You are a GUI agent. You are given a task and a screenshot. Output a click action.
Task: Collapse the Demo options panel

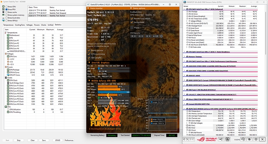(131, 8)
